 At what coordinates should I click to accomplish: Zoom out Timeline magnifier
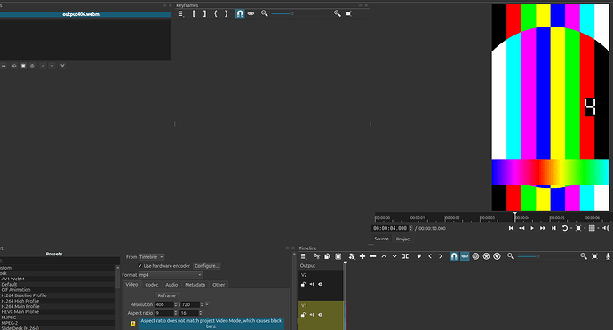[x=510, y=256]
